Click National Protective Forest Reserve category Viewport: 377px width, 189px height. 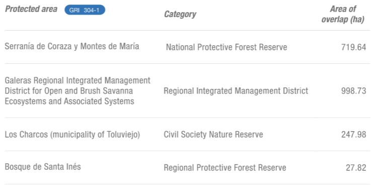pos(227,47)
